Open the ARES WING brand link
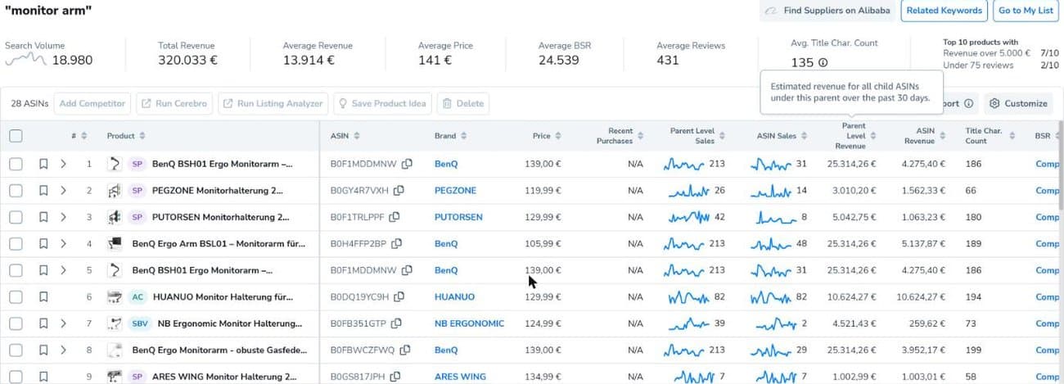The height and width of the screenshot is (384, 1064). [x=460, y=377]
